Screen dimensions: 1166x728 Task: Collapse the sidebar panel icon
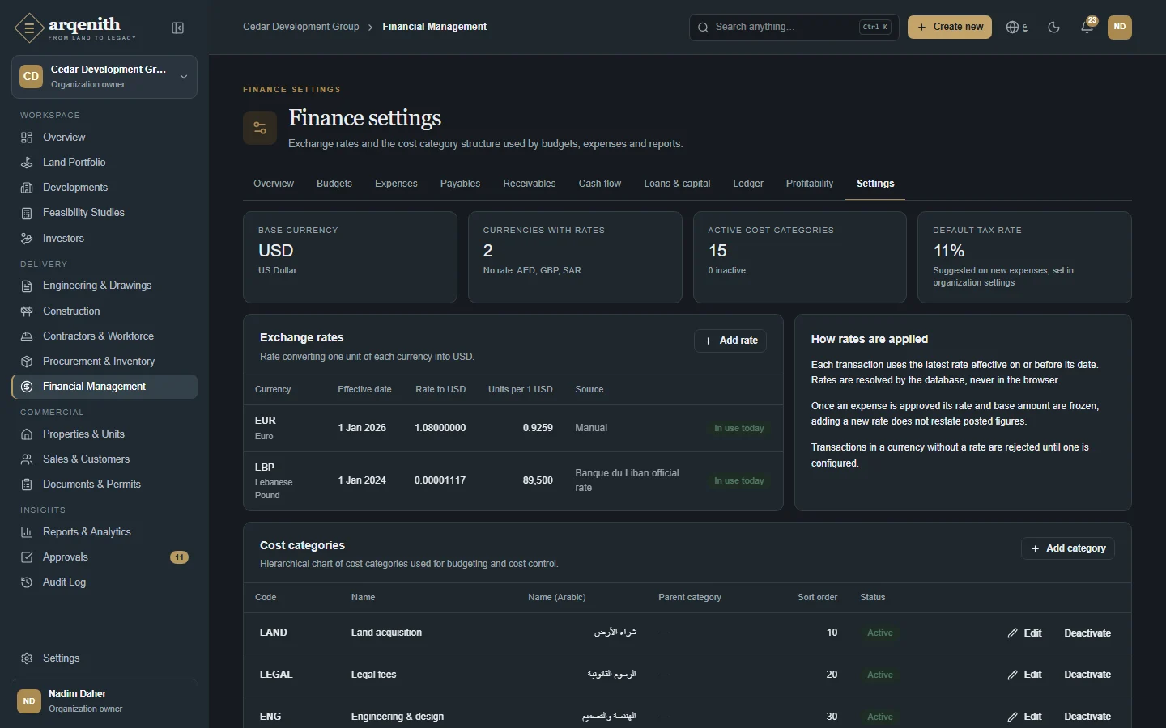click(x=178, y=28)
